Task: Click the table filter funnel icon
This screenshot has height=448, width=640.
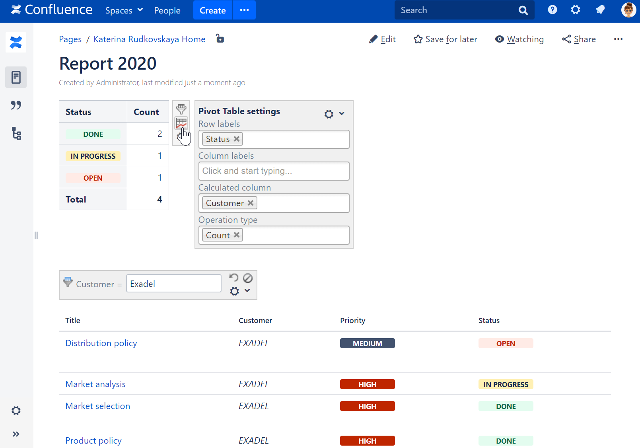Action: [x=181, y=109]
